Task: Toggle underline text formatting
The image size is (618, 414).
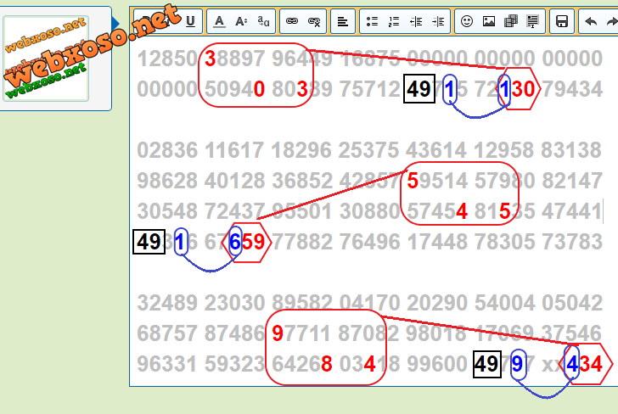Action: point(189,21)
